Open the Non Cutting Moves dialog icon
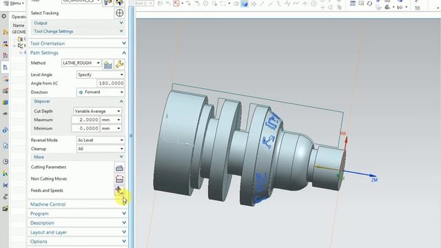 click(x=119, y=179)
